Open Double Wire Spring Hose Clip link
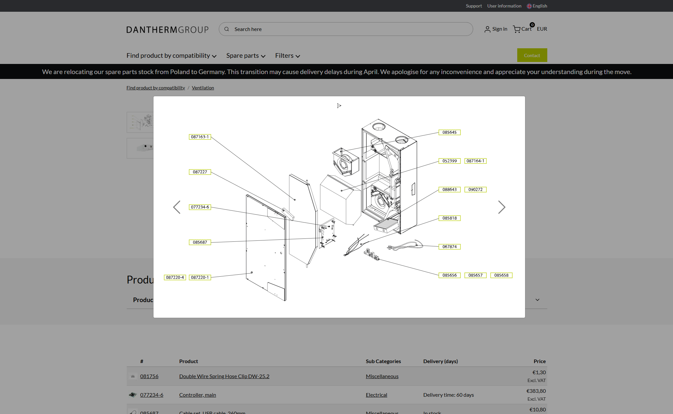Screen dimensions: 673x414 click(224, 376)
